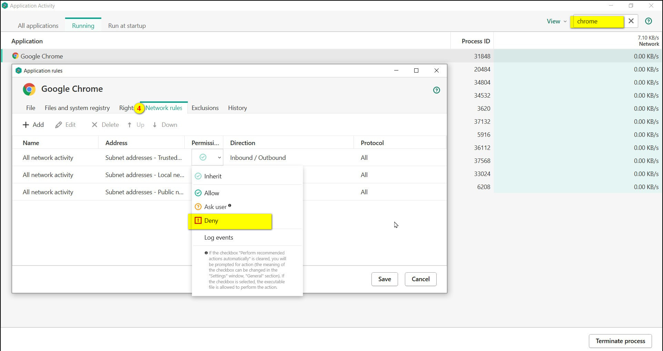
Task: Open the Network rules tab
Action: (164, 108)
